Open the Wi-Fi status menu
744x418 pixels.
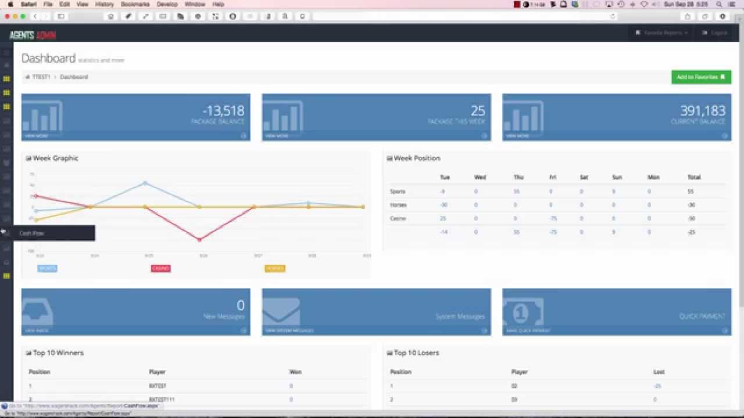[x=644, y=4]
